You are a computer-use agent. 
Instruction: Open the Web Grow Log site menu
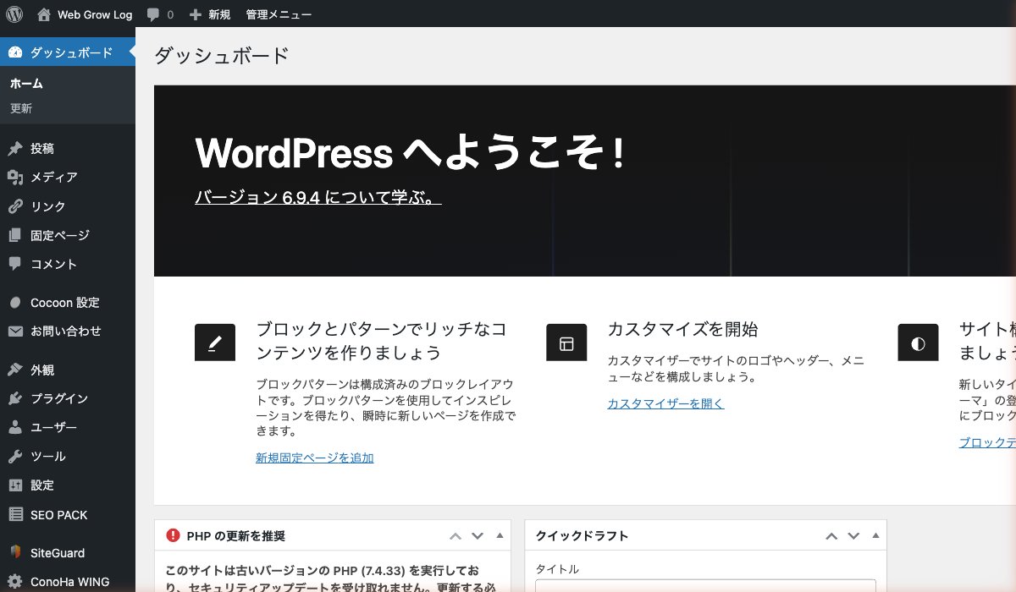pos(85,14)
